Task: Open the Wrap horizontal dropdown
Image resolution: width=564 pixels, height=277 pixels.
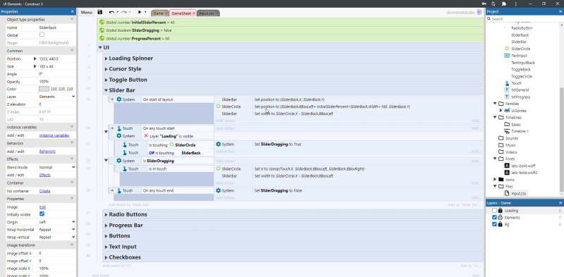Action: 57,230
